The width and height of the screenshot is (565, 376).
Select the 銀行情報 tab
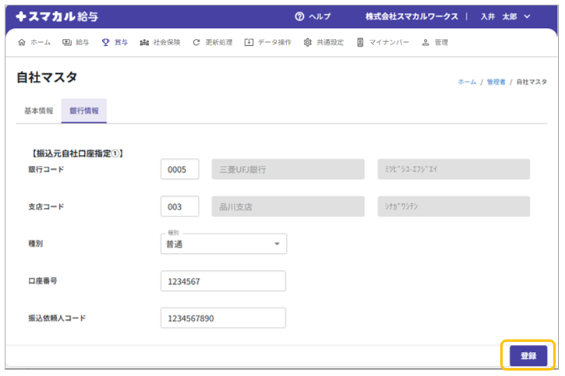[x=84, y=111]
